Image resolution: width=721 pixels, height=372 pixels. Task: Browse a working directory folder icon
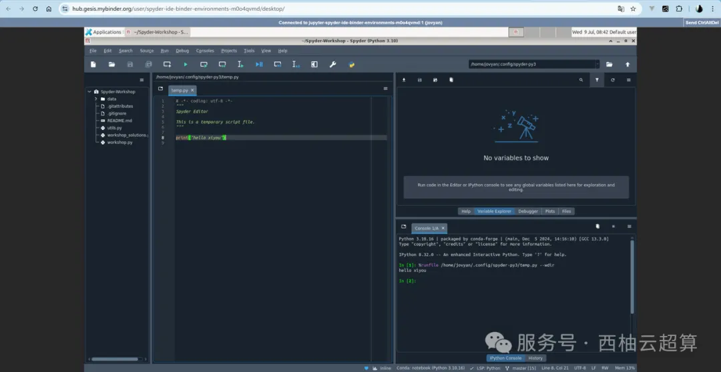click(610, 65)
